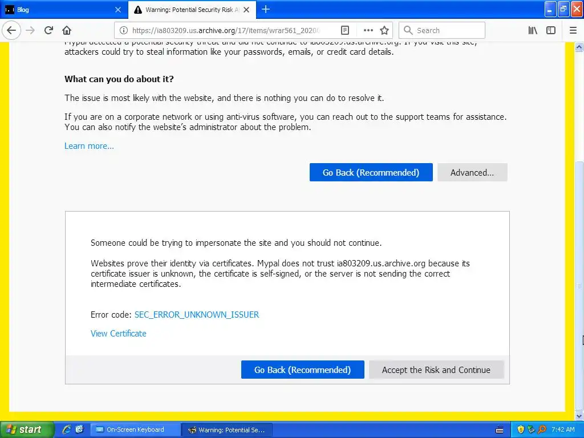Toggle the Advanced details button
The height and width of the screenshot is (438, 584).
coord(472,172)
